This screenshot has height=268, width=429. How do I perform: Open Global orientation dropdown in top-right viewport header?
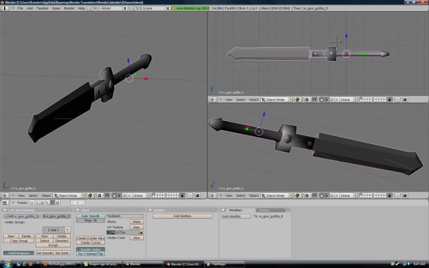coord(349,100)
